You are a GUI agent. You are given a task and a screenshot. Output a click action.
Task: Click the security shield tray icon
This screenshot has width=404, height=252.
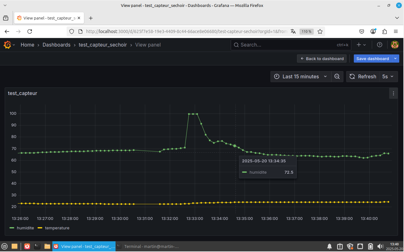pos(350,246)
